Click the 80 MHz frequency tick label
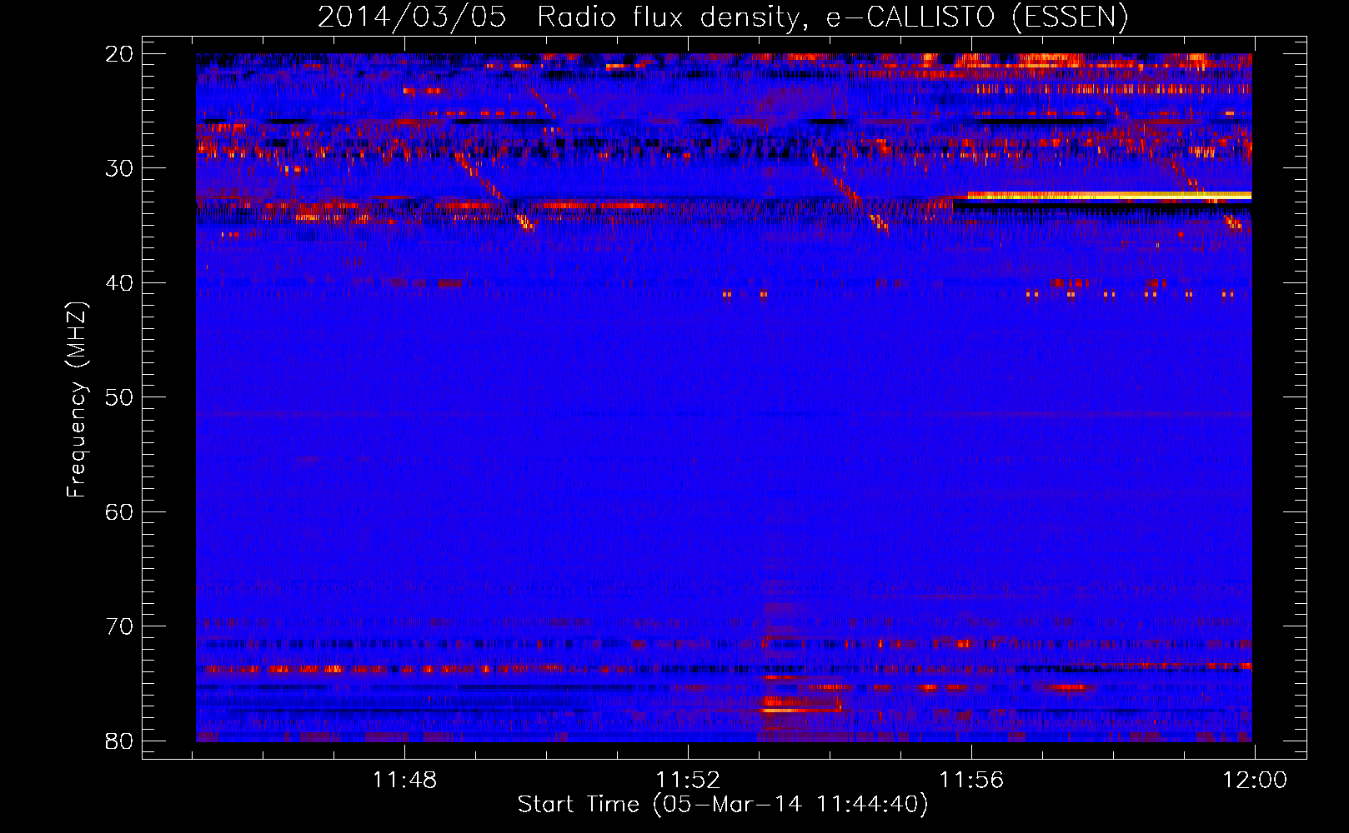 (119, 741)
